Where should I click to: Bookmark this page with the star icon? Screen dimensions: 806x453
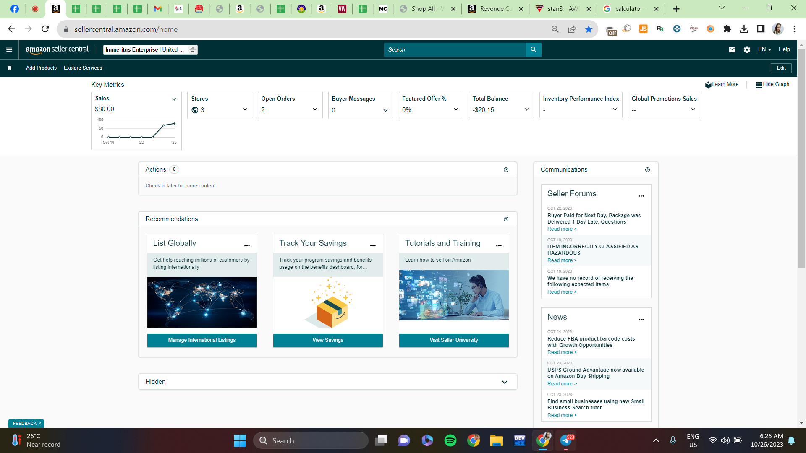pos(589,29)
